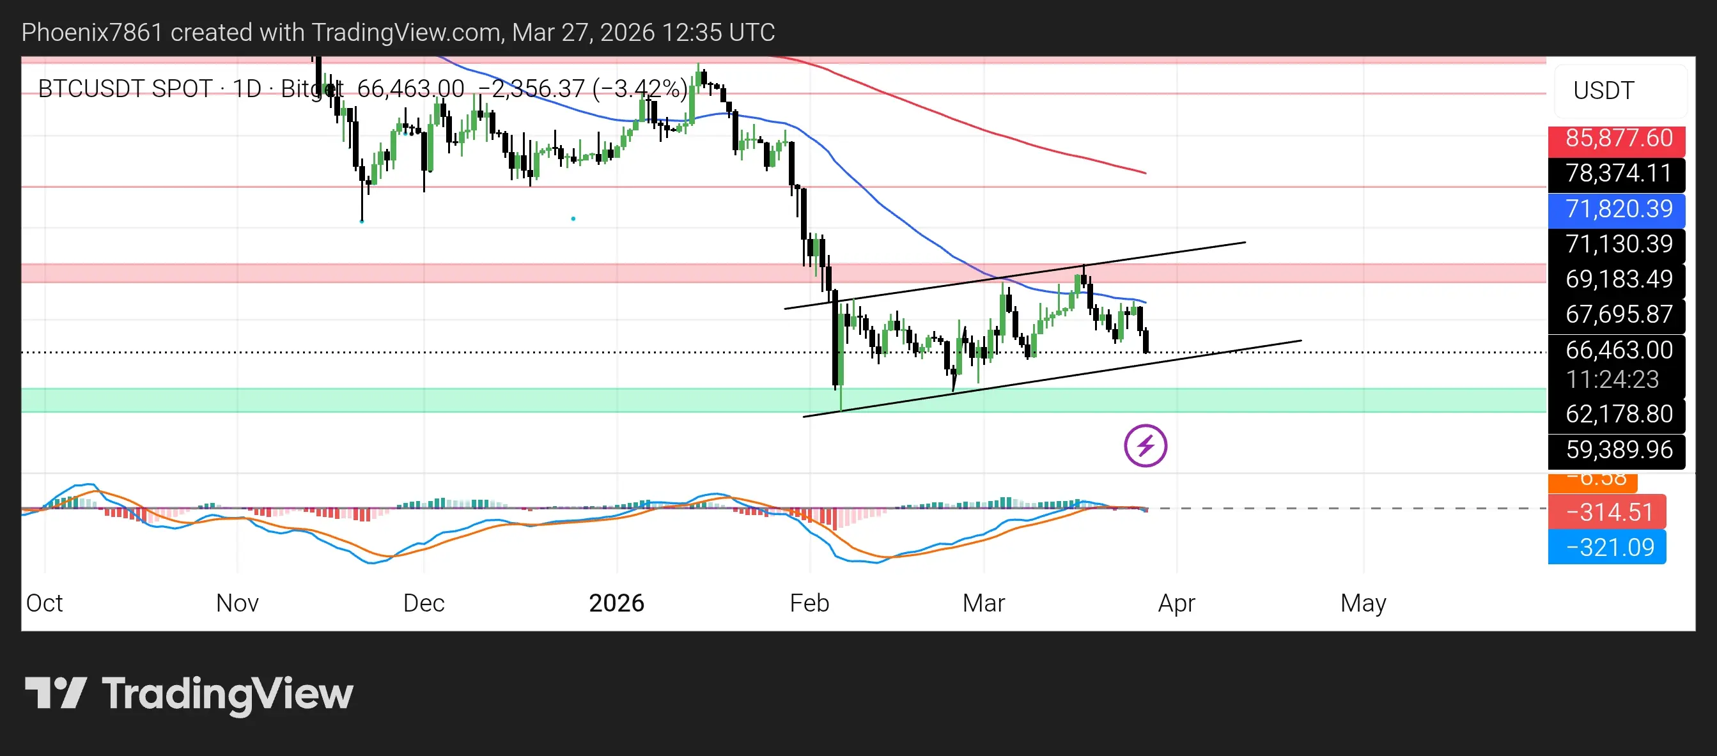
Task: Select the 2026 year marker on axis
Action: pos(616,603)
